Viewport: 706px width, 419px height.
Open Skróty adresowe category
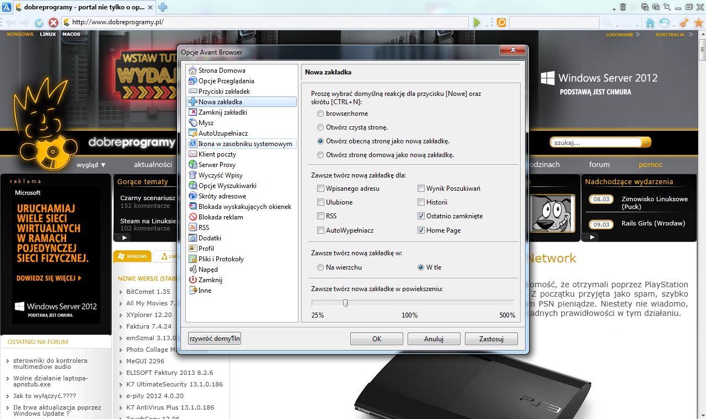pyautogui.click(x=222, y=196)
